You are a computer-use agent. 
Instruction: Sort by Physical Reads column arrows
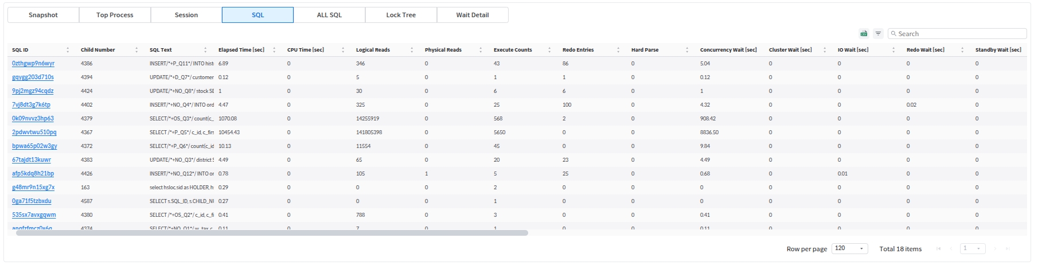click(x=481, y=50)
